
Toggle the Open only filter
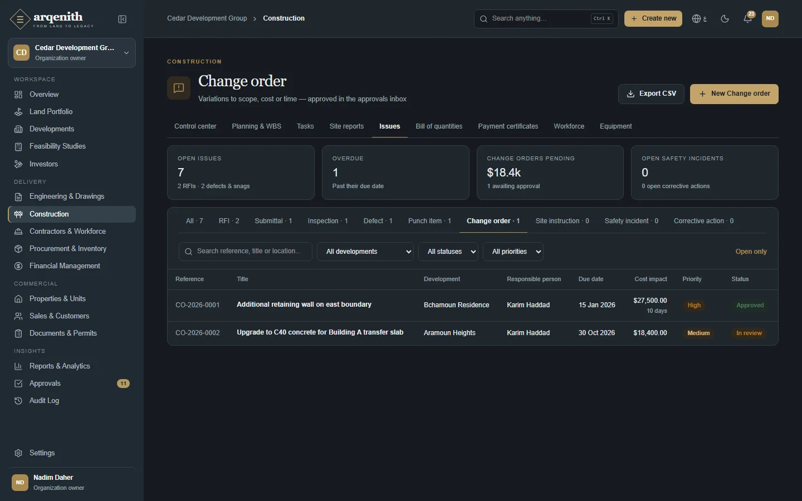coord(751,252)
